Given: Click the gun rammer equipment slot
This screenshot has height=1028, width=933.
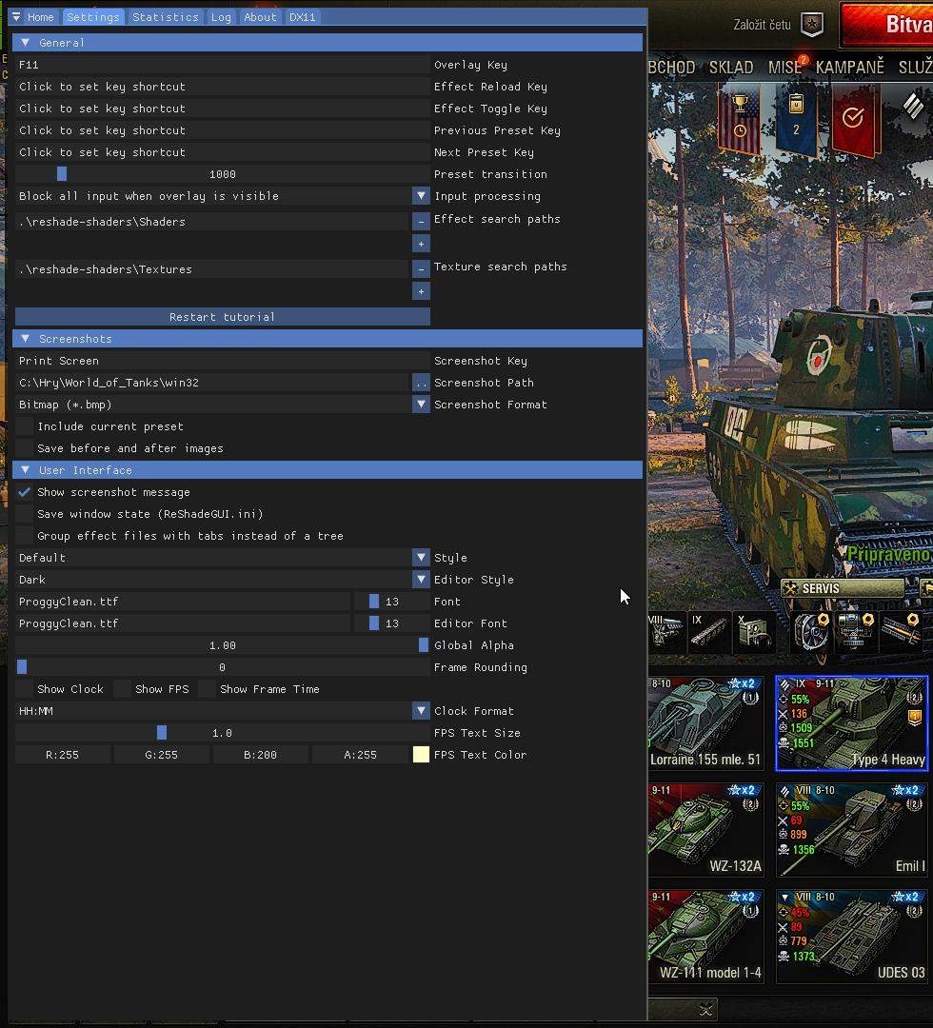Looking at the screenshot, I should pos(902,630).
